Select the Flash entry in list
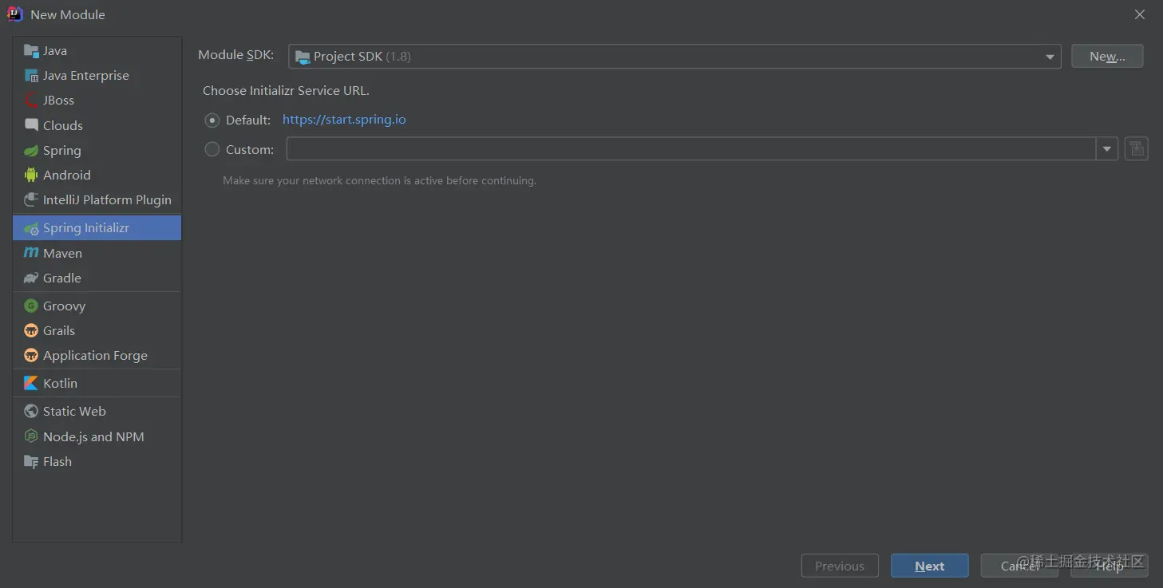This screenshot has height=588, width=1163. [x=97, y=461]
